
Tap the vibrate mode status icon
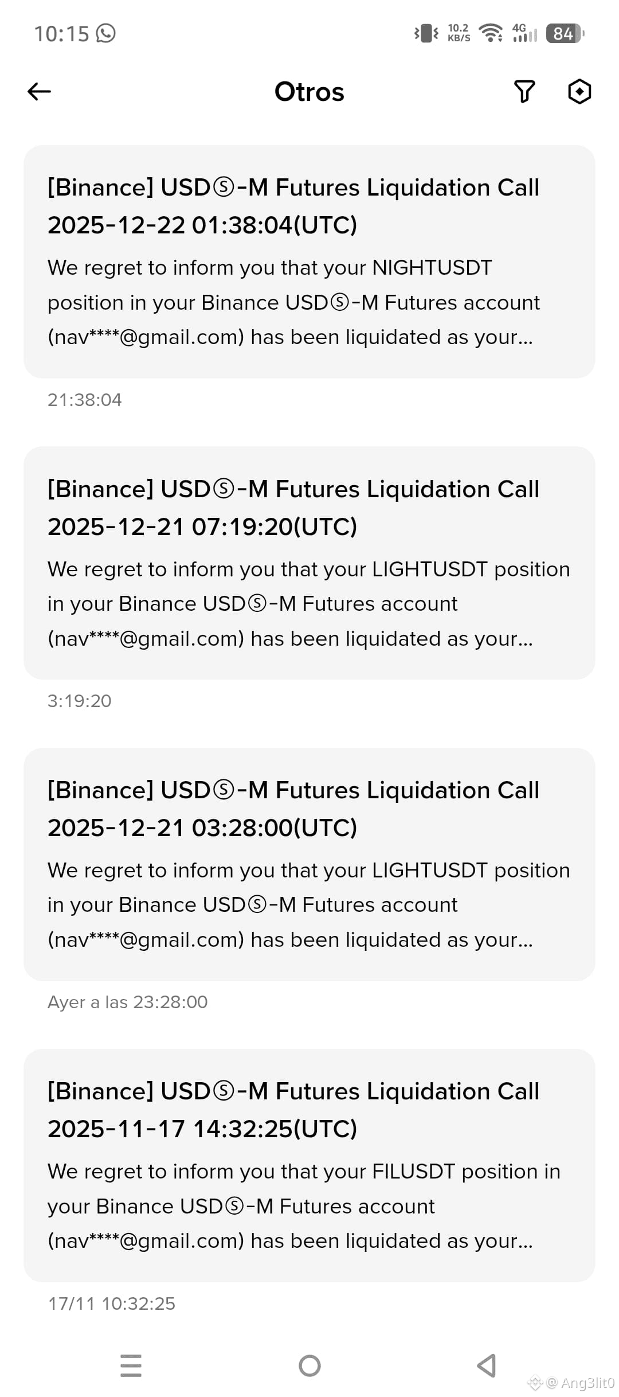coord(426,33)
